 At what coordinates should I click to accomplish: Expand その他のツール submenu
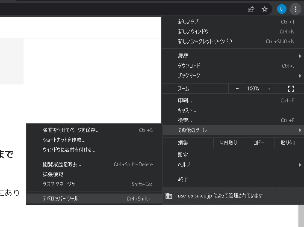click(x=233, y=130)
